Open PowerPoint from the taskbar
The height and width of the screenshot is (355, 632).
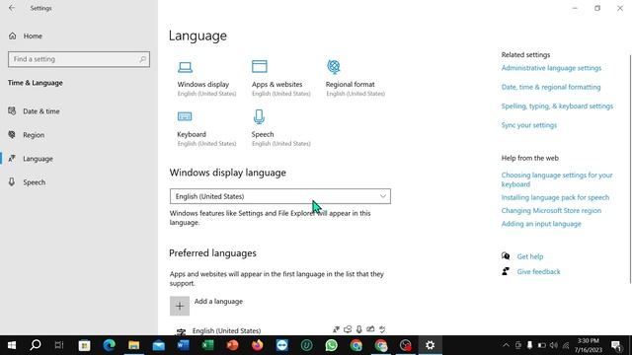pyautogui.click(x=233, y=345)
